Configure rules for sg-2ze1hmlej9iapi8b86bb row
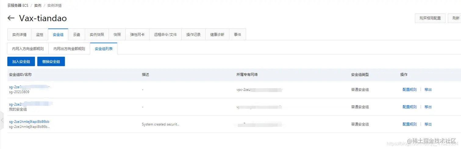Image resolution: width=461 pixels, height=149 pixels. pos(409,124)
